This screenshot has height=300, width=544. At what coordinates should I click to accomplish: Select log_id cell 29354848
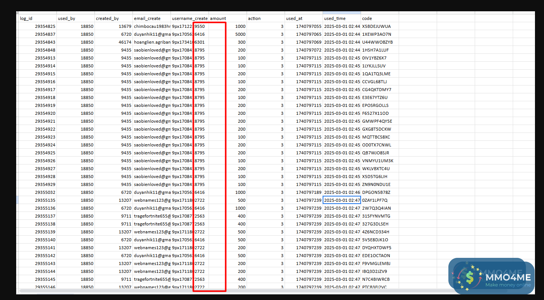pos(38,50)
